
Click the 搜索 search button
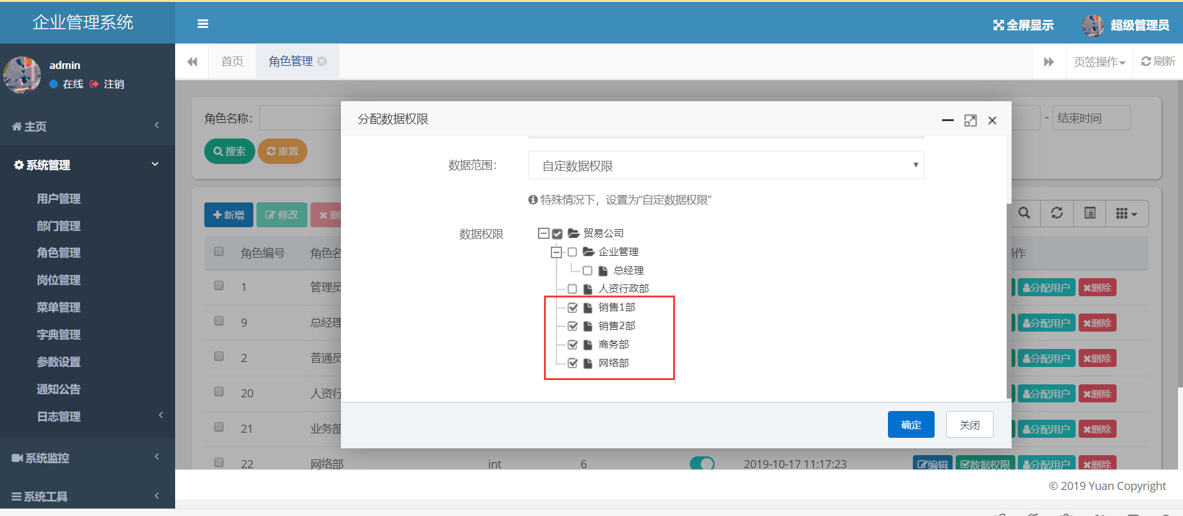pos(229,151)
